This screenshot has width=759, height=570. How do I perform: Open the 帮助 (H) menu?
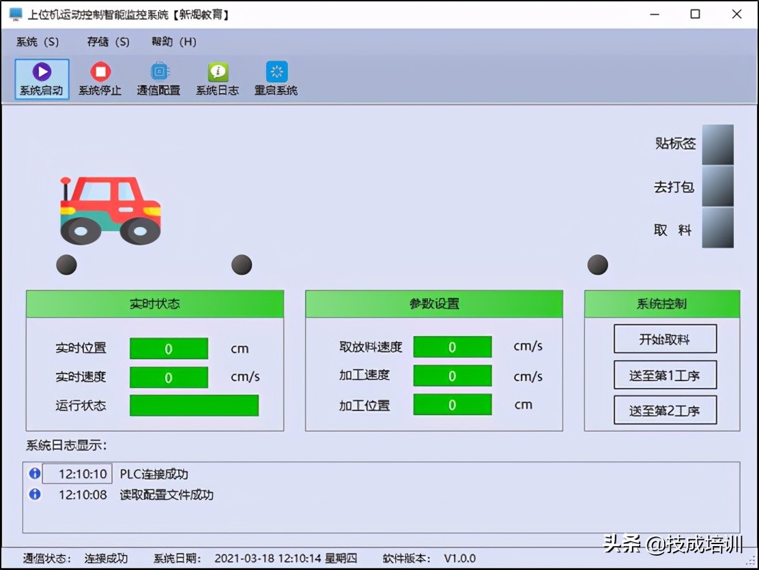pos(173,42)
